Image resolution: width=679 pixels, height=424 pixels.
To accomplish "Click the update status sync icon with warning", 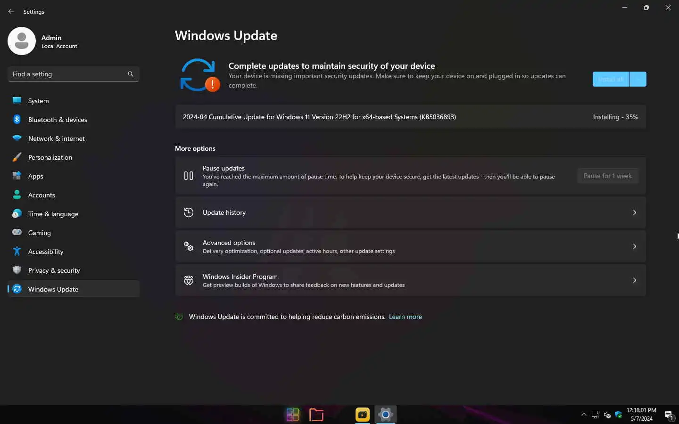I will pos(199,75).
